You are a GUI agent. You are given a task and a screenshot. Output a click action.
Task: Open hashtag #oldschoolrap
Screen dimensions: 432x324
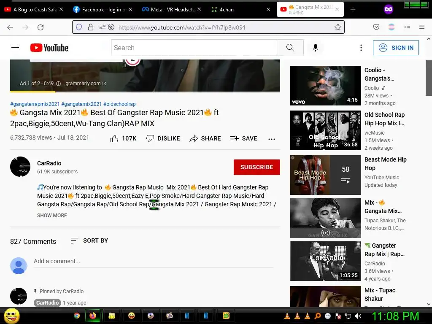(119, 104)
